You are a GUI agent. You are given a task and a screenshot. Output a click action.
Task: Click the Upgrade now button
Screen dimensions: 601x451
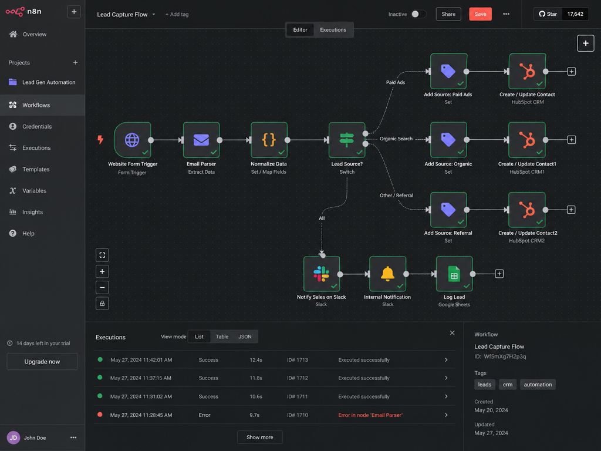pos(42,362)
